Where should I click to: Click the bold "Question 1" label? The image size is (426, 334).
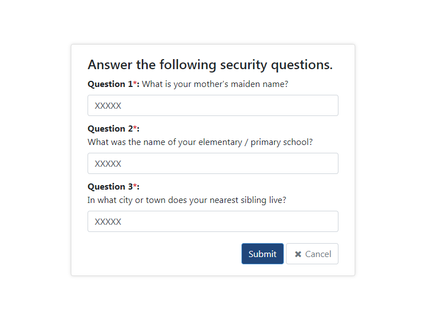(x=110, y=84)
